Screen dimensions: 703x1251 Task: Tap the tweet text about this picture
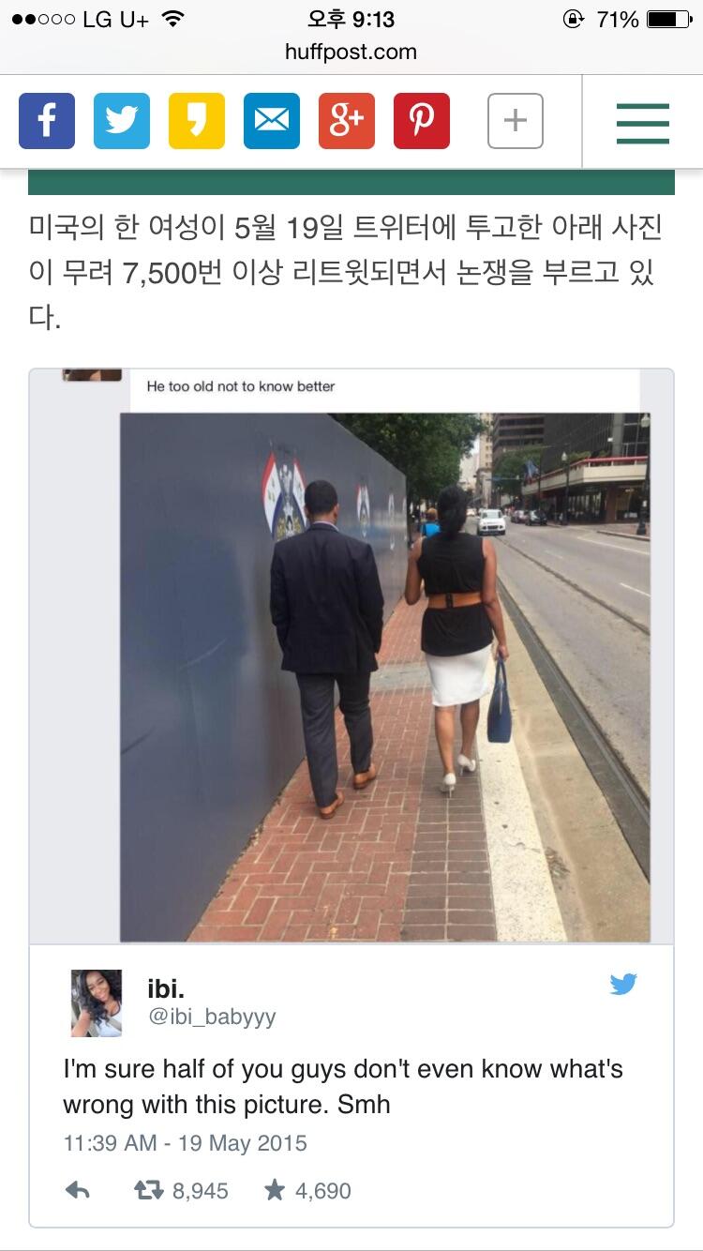[343, 1086]
